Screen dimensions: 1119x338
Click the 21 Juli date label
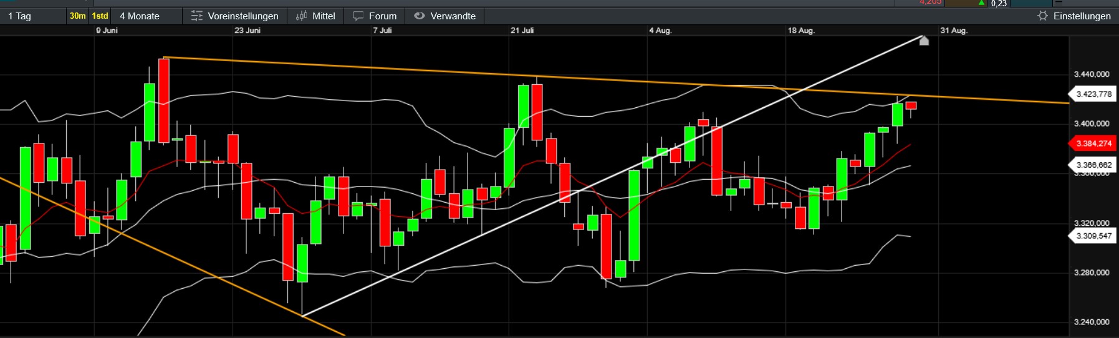[522, 31]
